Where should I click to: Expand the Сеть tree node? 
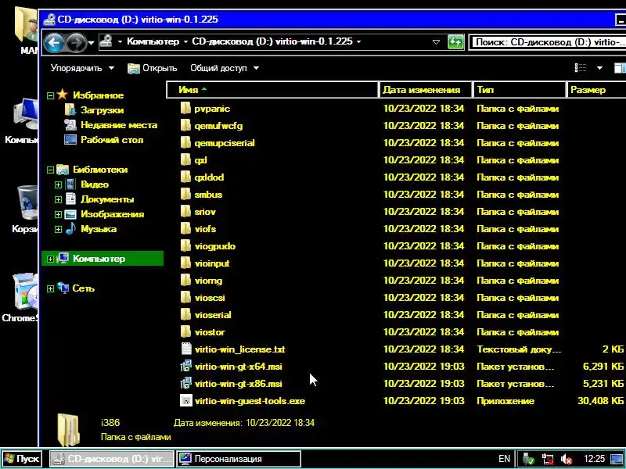[50, 288]
